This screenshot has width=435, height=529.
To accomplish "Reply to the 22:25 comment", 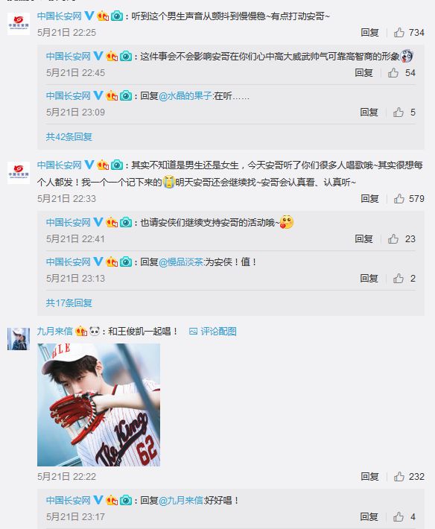I will point(369,32).
